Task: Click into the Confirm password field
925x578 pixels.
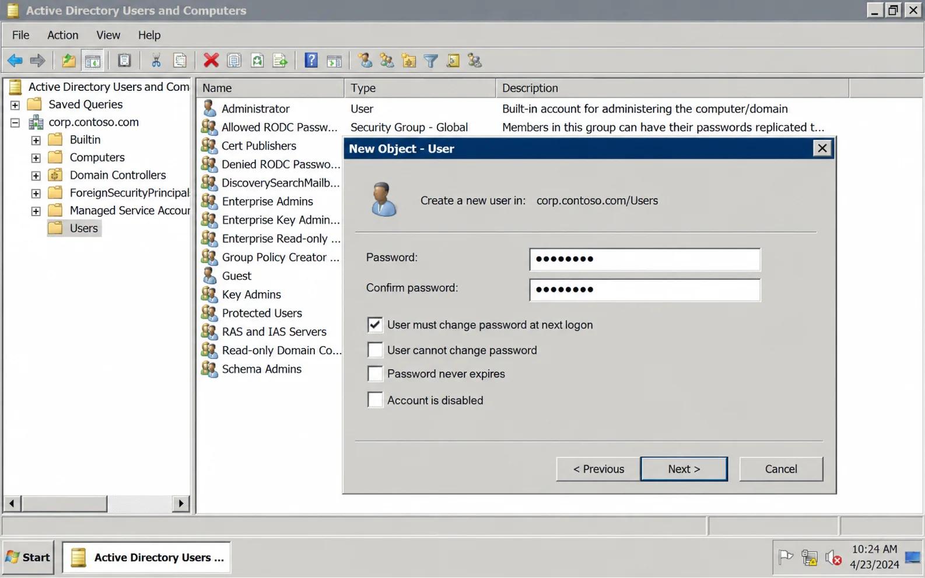Action: click(x=644, y=290)
